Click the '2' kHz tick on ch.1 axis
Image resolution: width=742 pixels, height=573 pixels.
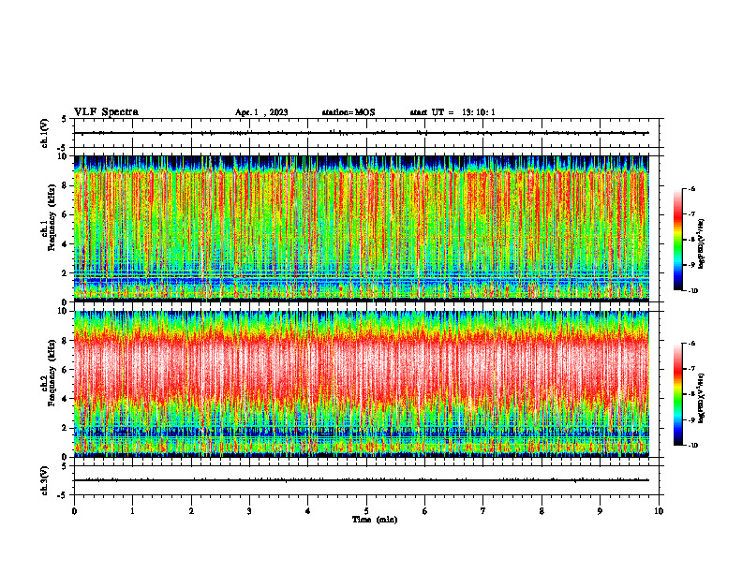pyautogui.click(x=66, y=273)
